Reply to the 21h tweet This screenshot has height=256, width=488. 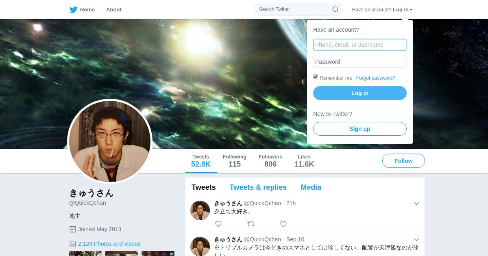[218, 224]
